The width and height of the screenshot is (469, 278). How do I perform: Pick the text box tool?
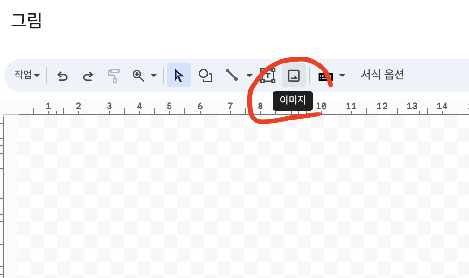coord(268,76)
